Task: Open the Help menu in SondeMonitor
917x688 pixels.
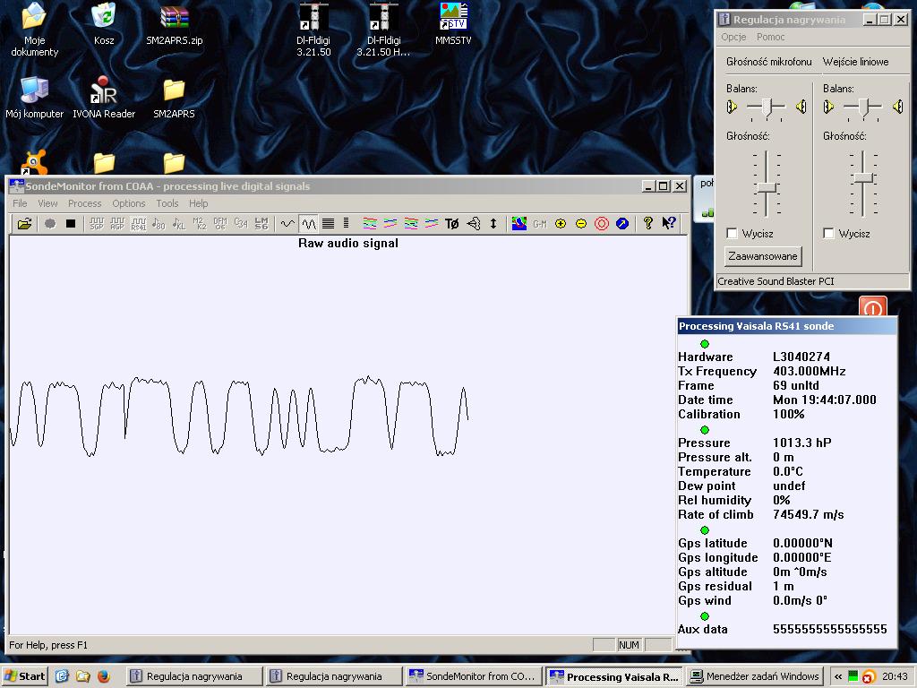Action: pos(198,203)
